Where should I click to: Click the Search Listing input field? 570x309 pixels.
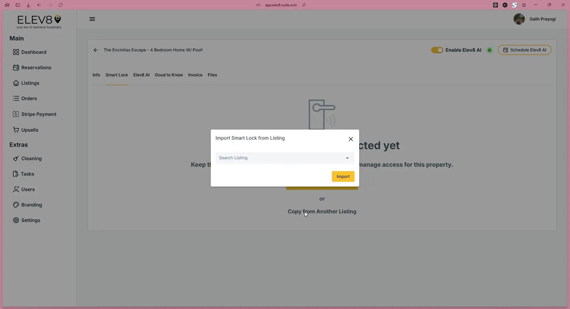(279, 158)
